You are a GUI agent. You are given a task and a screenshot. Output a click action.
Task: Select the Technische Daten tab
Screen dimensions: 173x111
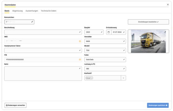[x=48, y=11]
